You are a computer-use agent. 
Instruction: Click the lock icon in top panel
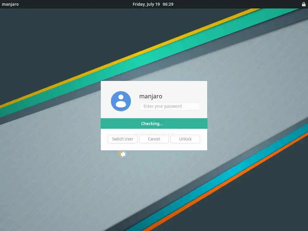[x=303, y=4]
